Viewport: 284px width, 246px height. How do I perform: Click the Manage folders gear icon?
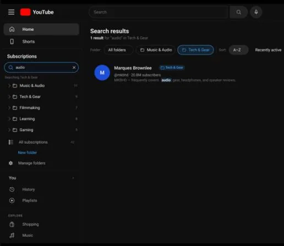10,163
